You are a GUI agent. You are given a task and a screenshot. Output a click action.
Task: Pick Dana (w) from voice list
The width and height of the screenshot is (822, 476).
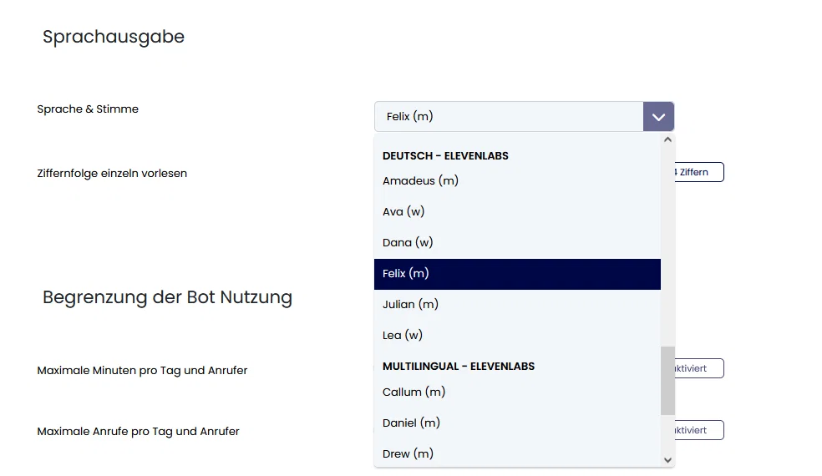(517, 243)
